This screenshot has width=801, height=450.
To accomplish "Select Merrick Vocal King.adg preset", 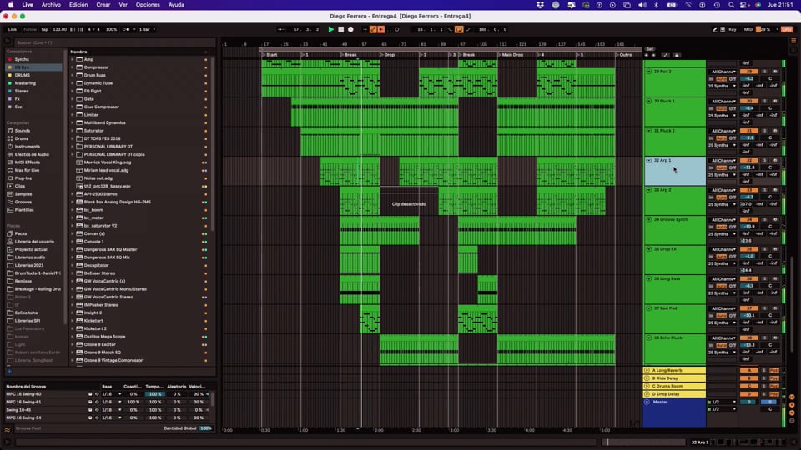I will click(108, 162).
